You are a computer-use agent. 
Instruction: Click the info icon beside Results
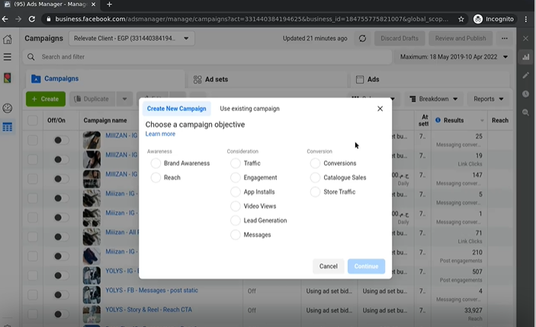438,120
